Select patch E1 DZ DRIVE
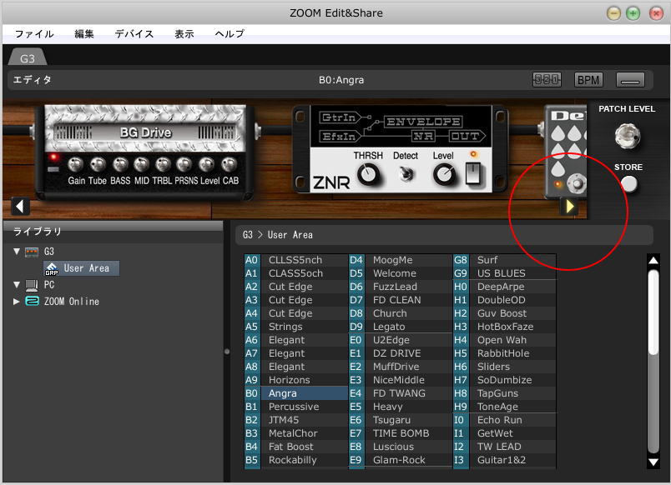671x485 pixels. pos(400,353)
